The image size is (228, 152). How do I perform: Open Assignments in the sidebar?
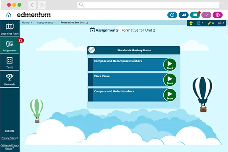9,45
